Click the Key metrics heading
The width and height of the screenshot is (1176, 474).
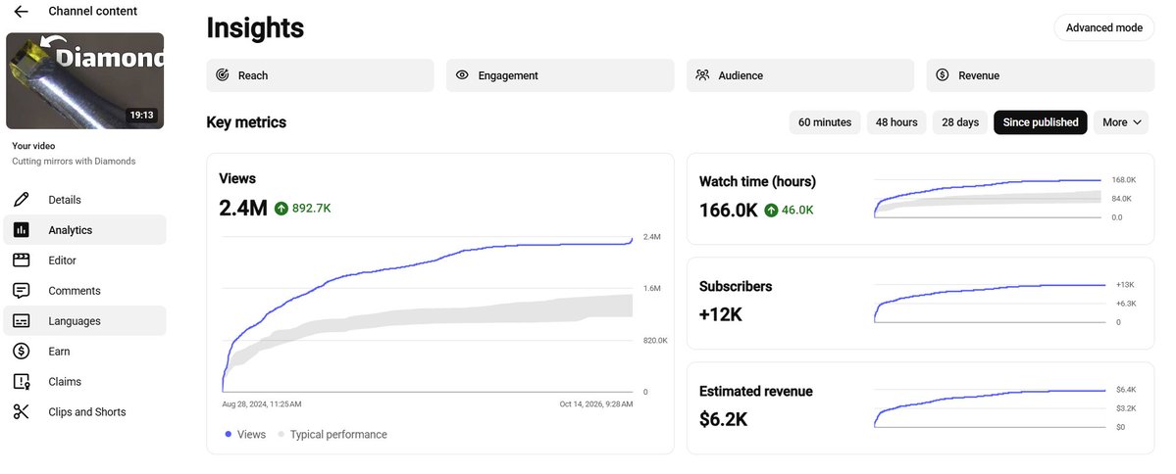coord(246,122)
